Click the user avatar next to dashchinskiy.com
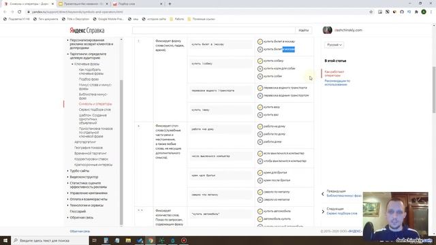Viewport: 436px width, 245px height. pyautogui.click(x=327, y=30)
